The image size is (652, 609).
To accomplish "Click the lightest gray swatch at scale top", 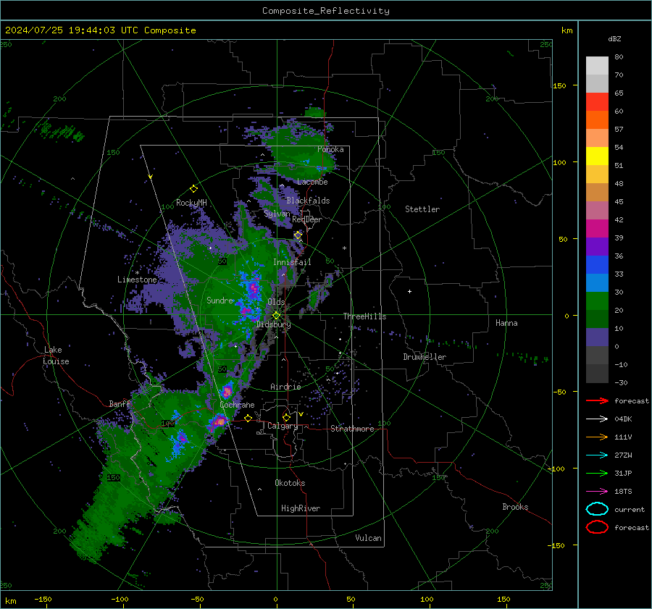I will tap(597, 66).
